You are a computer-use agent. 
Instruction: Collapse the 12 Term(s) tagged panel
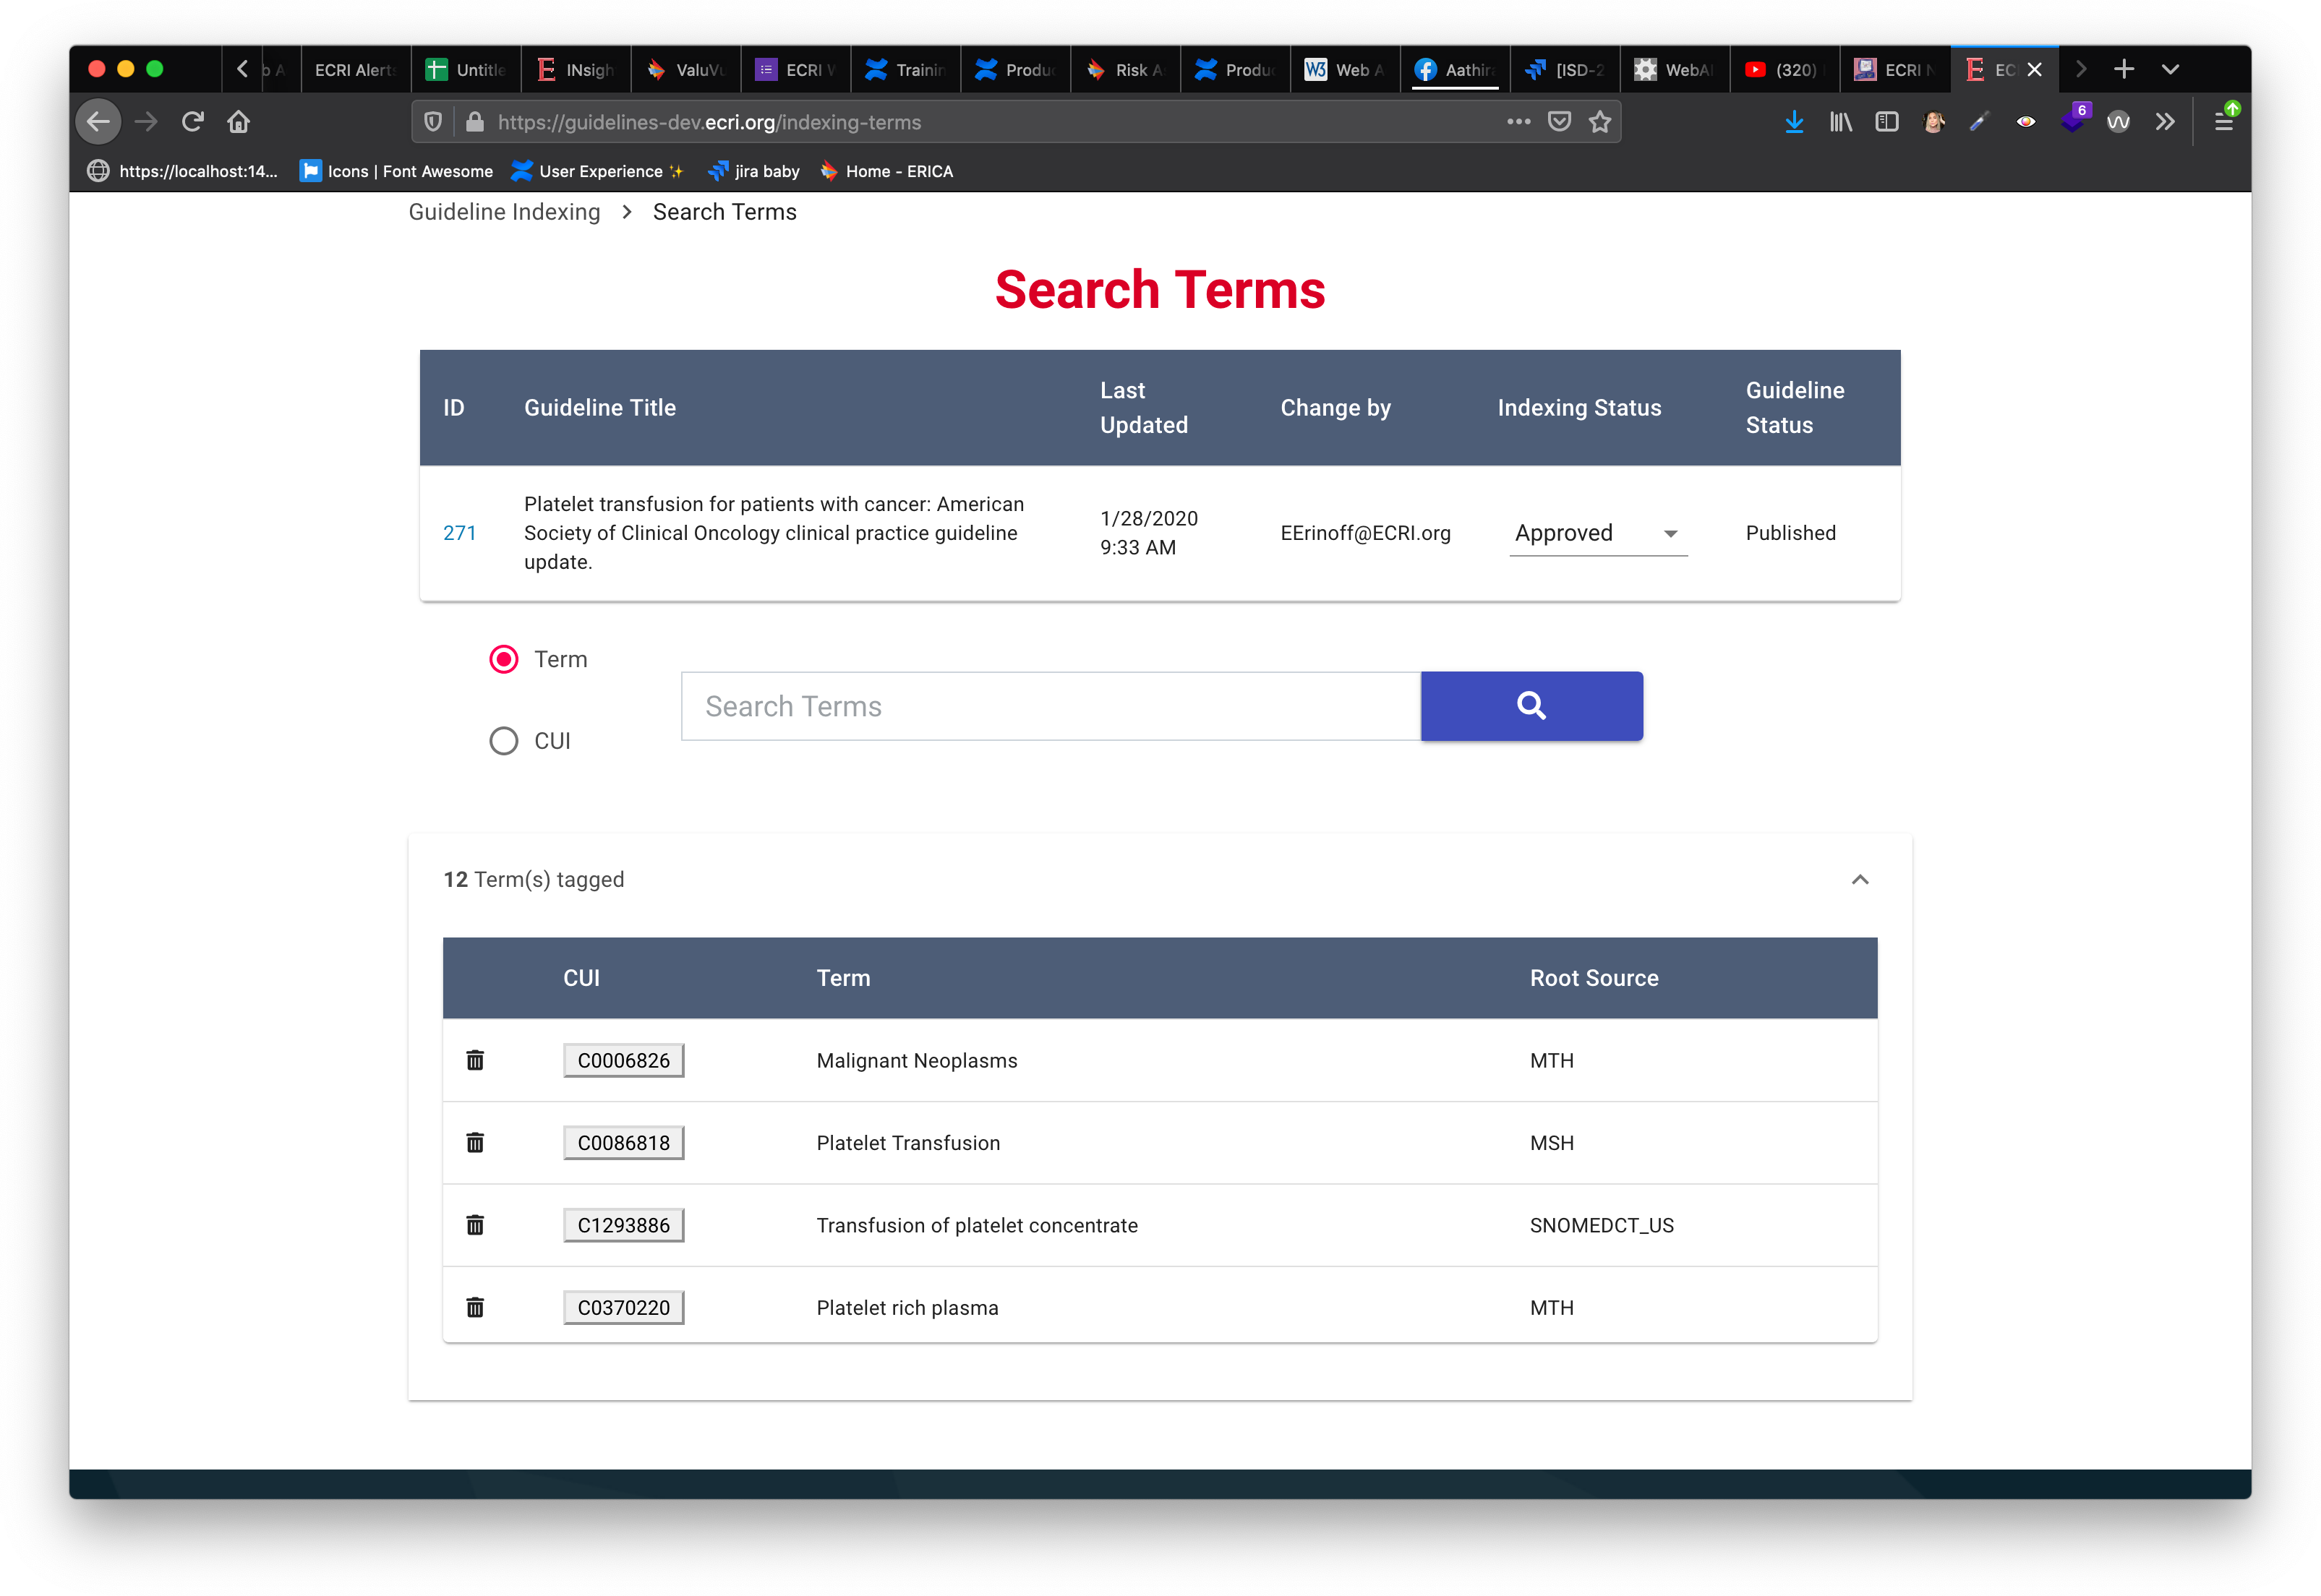(1860, 879)
